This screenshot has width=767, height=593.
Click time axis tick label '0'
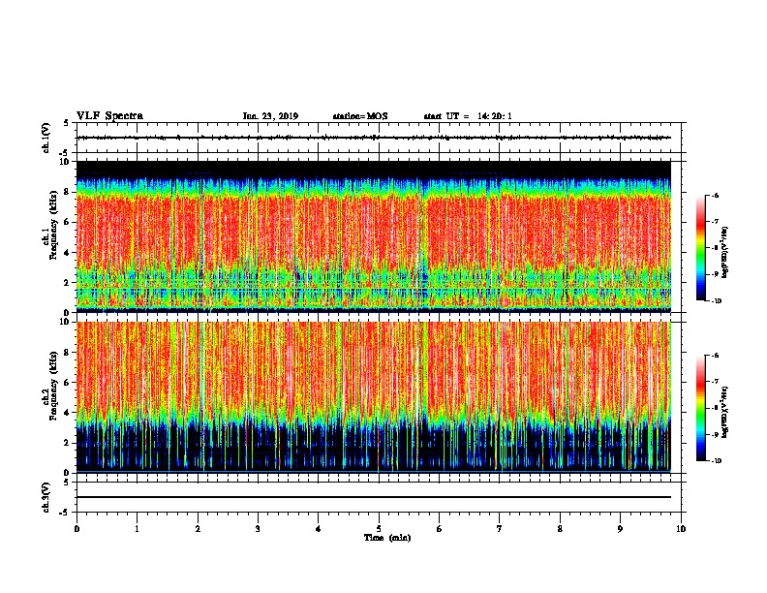(x=77, y=529)
